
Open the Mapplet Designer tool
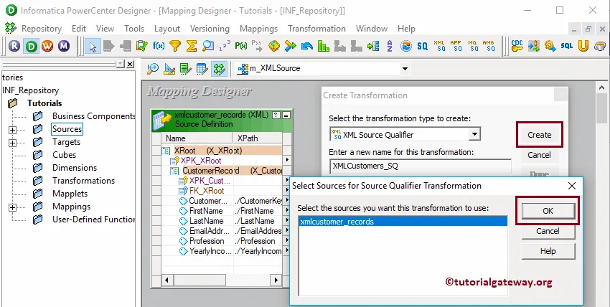click(x=202, y=69)
